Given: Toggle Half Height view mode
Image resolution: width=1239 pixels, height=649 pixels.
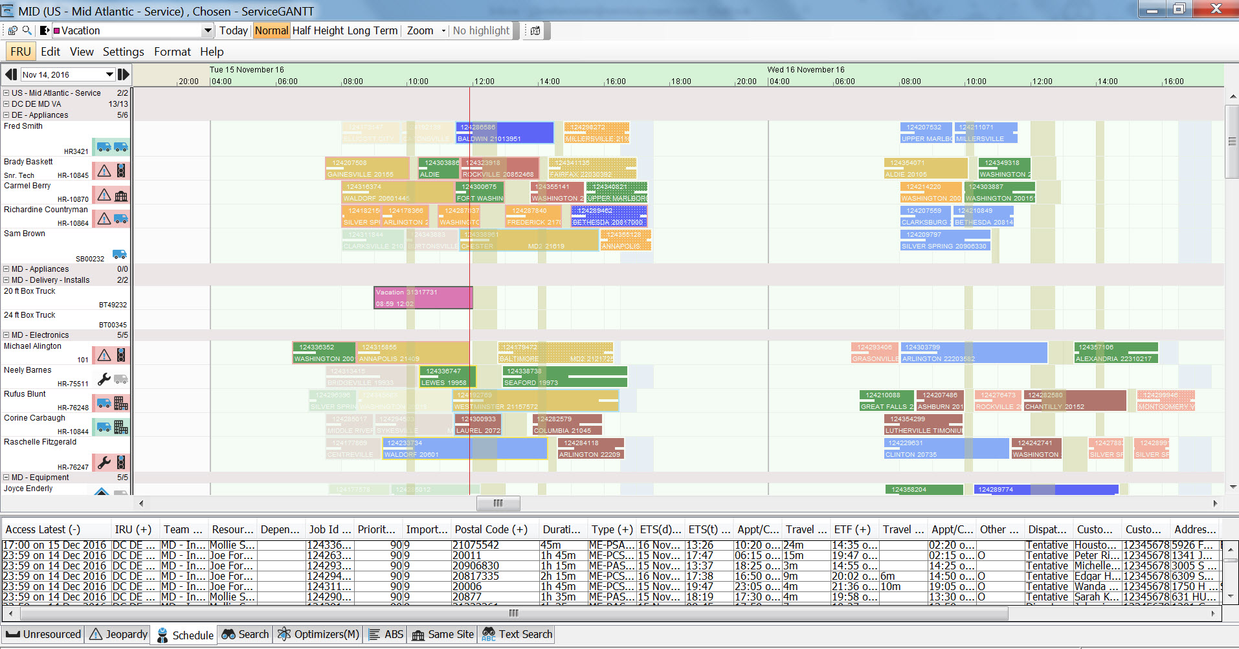Looking at the screenshot, I should click(318, 30).
